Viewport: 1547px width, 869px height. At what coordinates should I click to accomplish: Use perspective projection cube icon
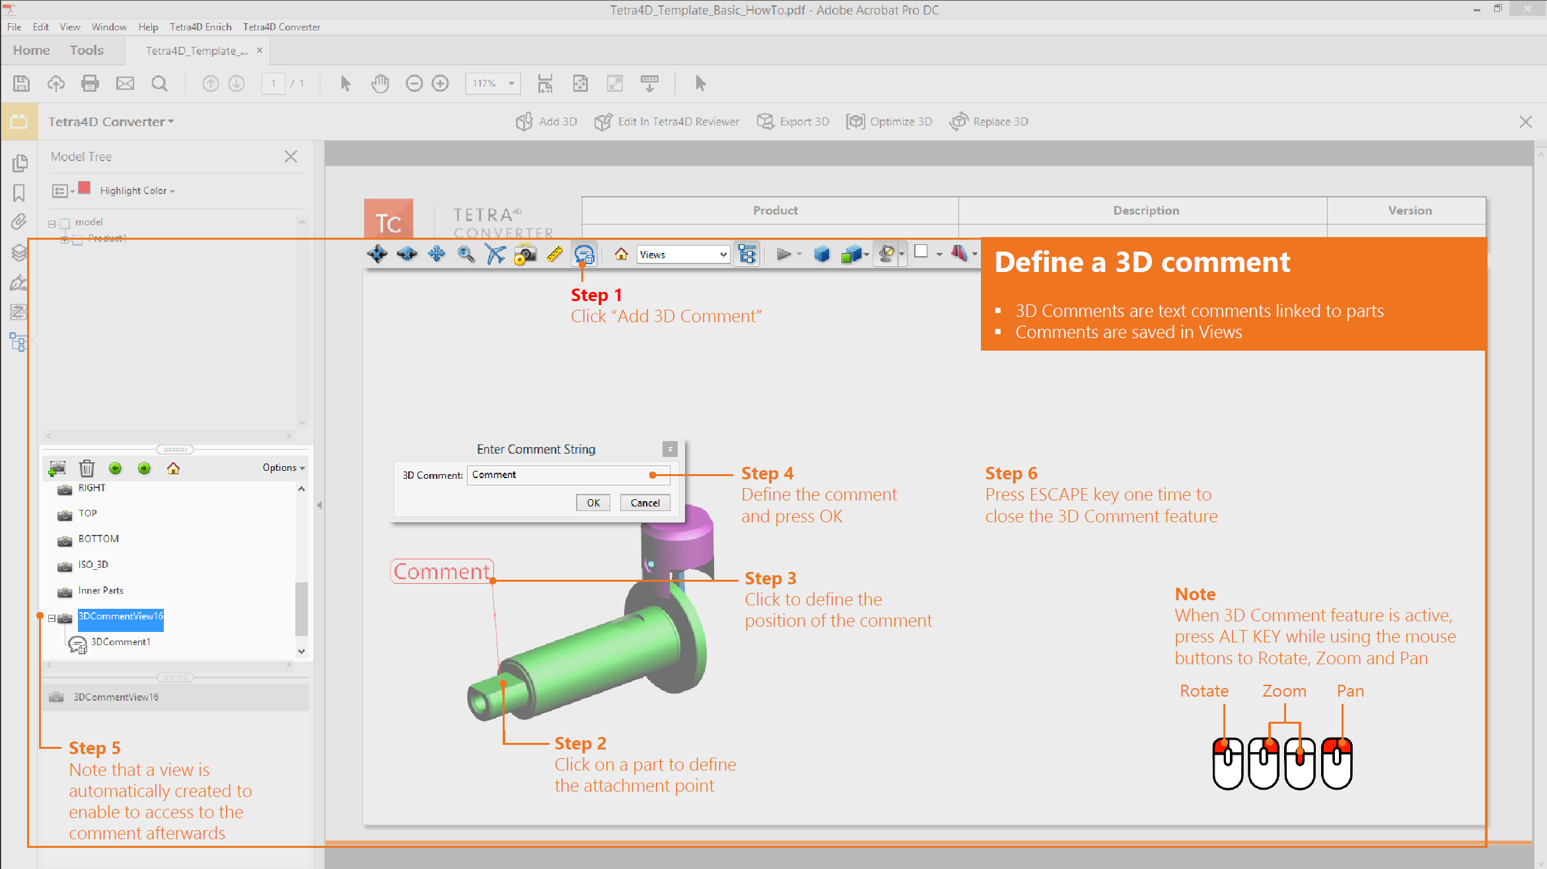(x=822, y=254)
